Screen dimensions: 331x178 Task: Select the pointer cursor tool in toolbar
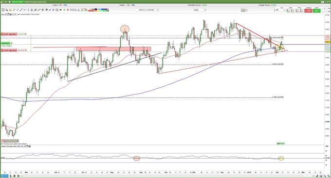tap(3, 10)
